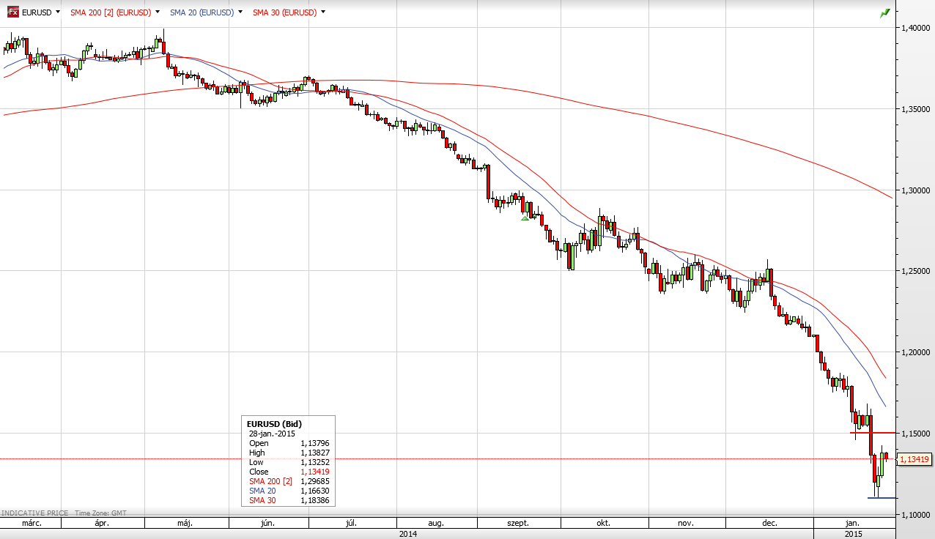Open the EURUSD instrument dropdown arrow

point(57,12)
